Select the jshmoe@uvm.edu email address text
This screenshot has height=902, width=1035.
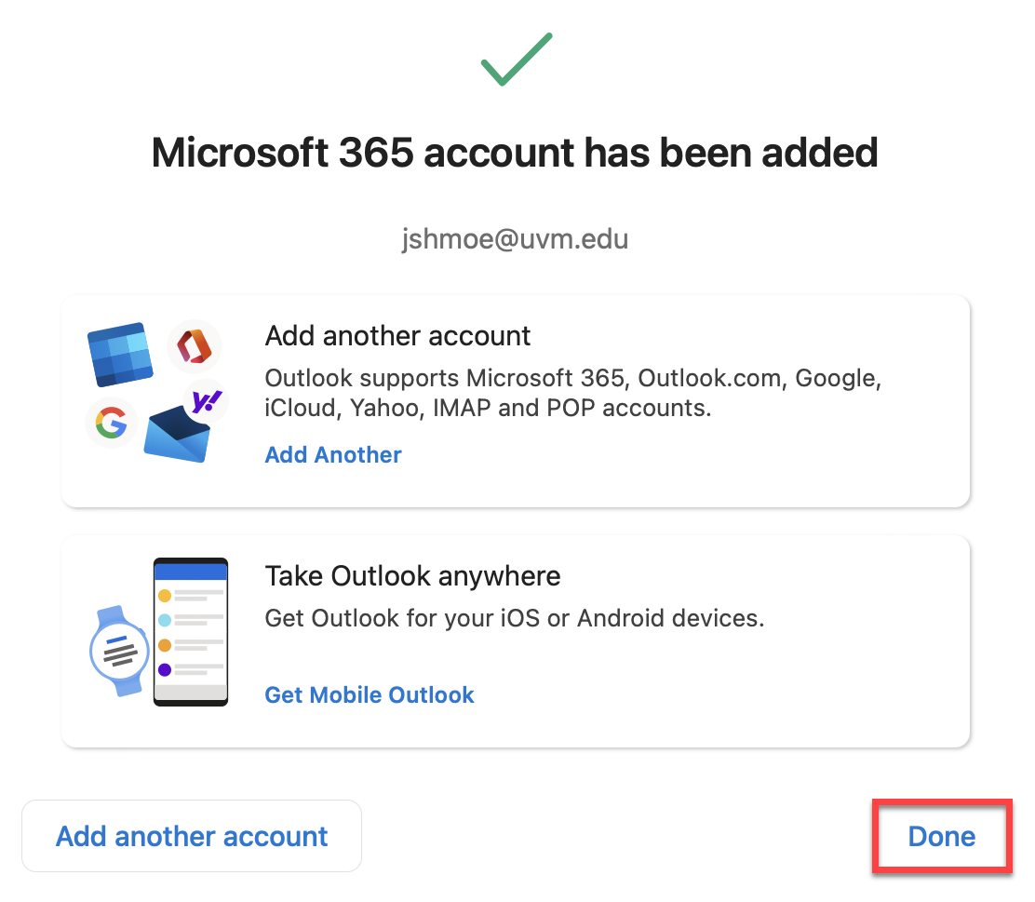tap(515, 239)
